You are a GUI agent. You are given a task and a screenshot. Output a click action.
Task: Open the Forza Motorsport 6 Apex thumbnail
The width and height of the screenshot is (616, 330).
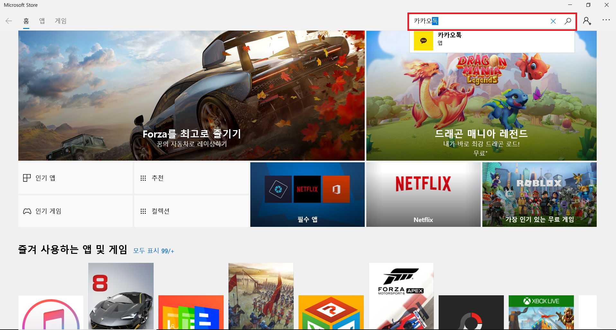pos(401,296)
